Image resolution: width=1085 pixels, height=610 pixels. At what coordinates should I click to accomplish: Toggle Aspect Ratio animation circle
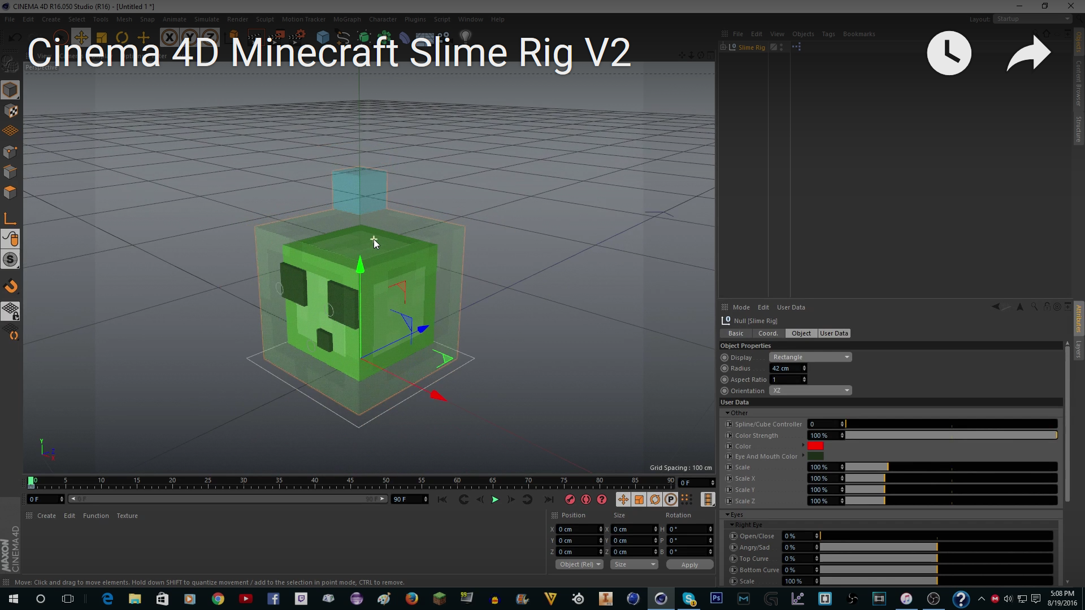tap(724, 380)
